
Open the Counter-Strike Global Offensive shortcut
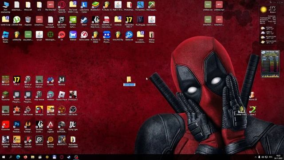(x=17, y=142)
